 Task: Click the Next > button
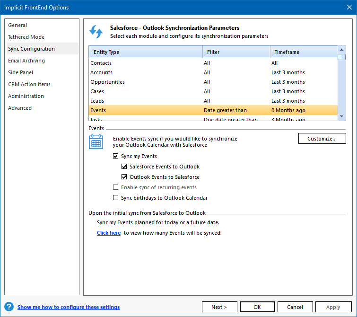219,307
